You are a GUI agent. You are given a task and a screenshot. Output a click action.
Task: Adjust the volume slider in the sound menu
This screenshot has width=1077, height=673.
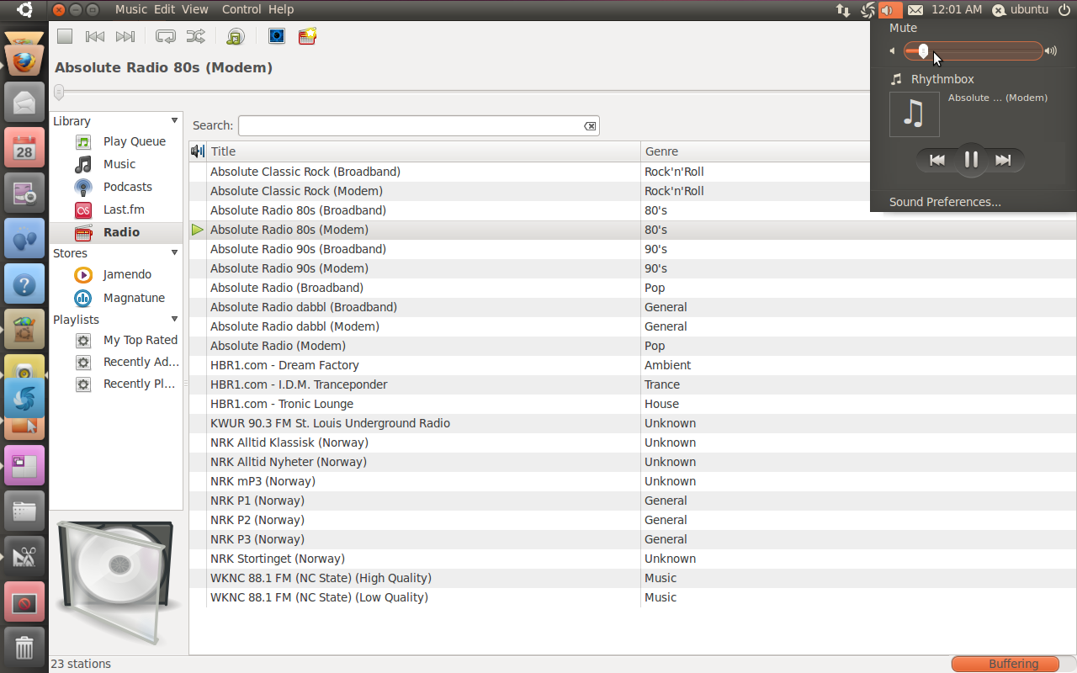tap(974, 51)
